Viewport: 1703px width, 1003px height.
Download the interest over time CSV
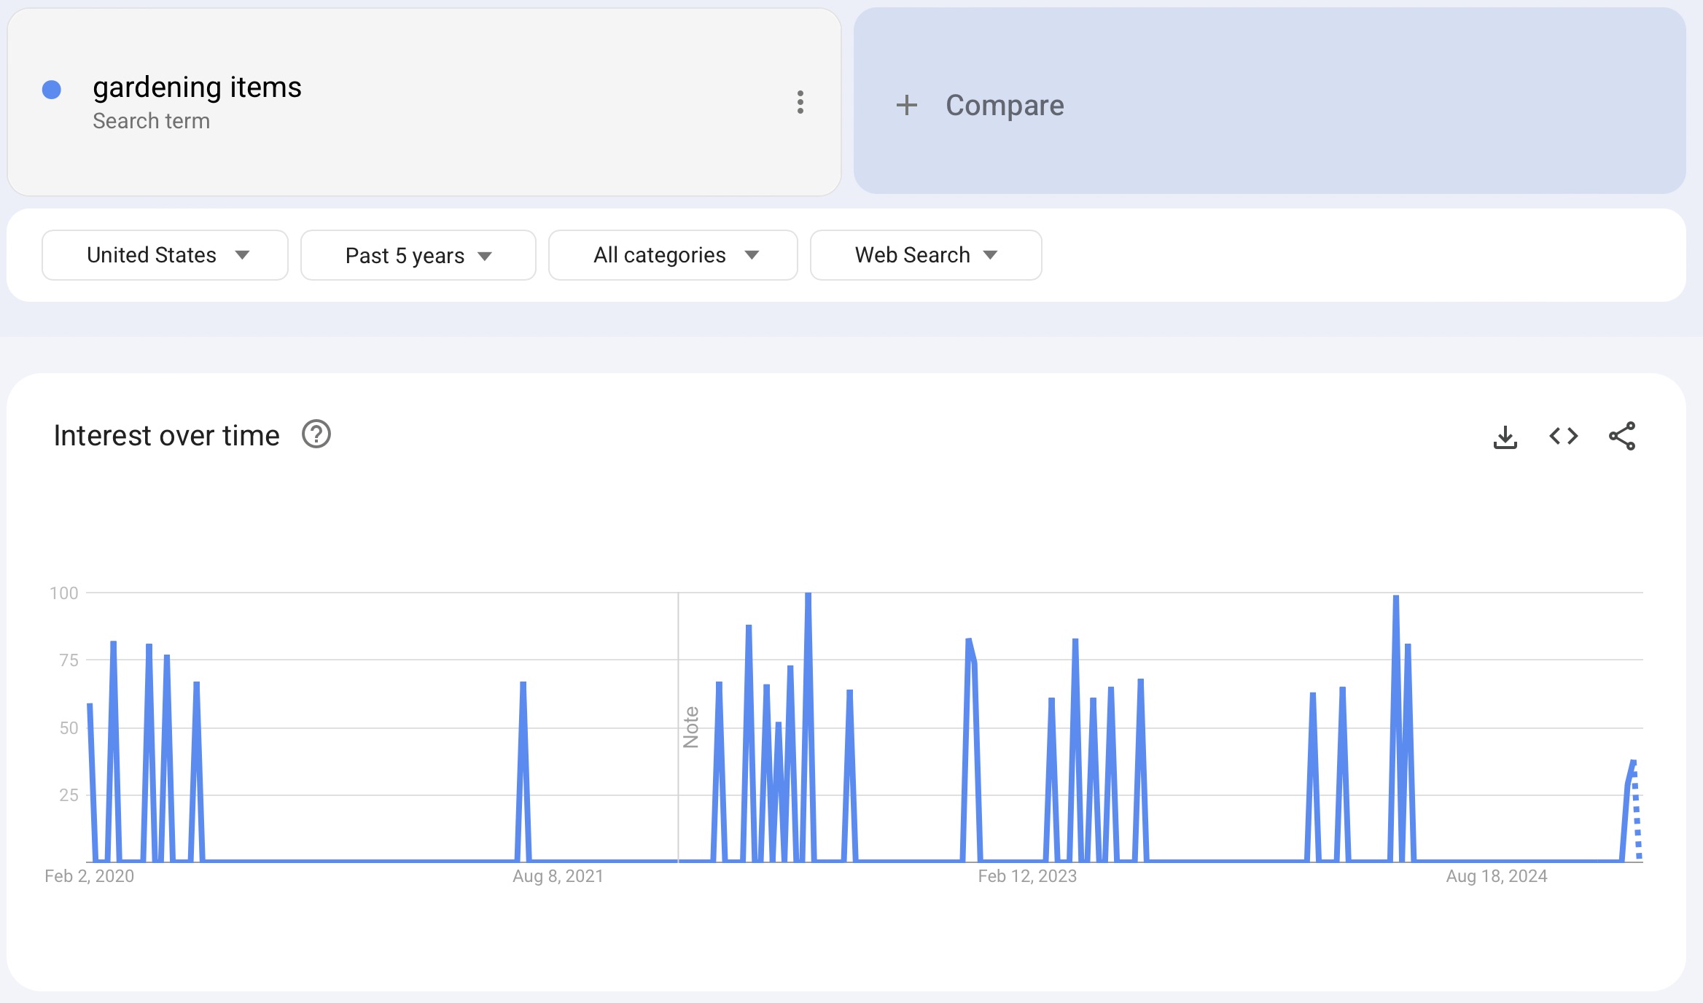pyautogui.click(x=1505, y=437)
